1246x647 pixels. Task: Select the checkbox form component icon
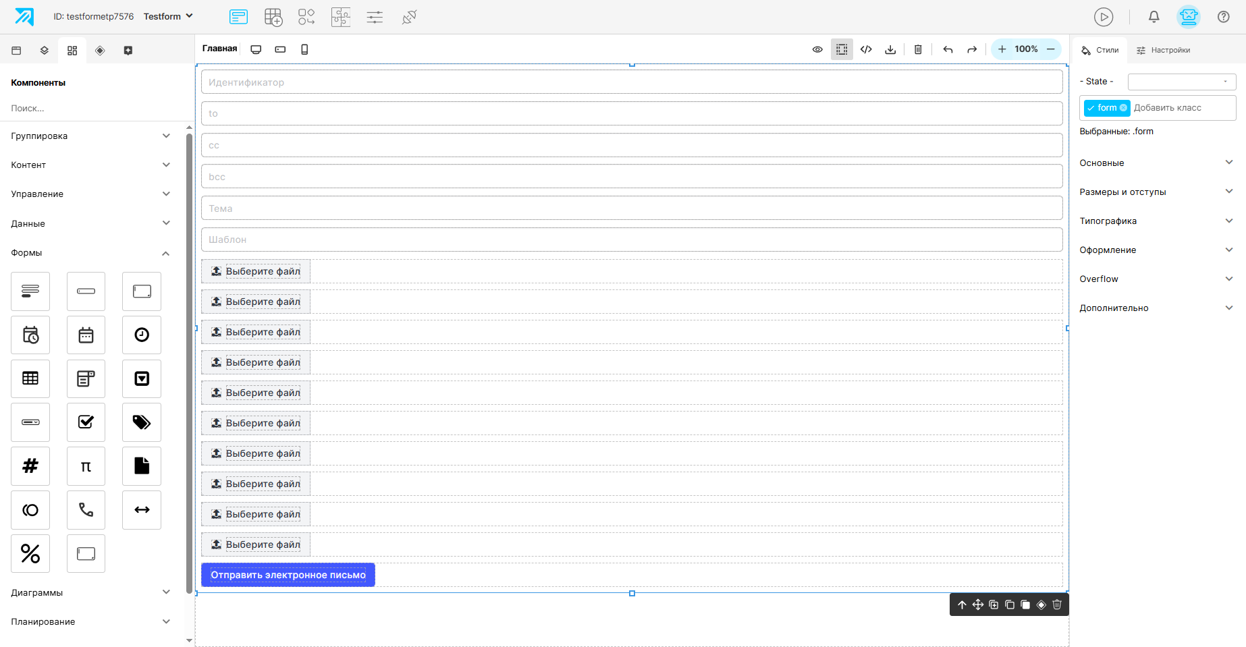86,422
